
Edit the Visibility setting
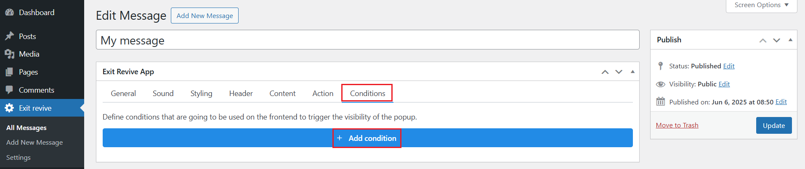pyautogui.click(x=724, y=84)
